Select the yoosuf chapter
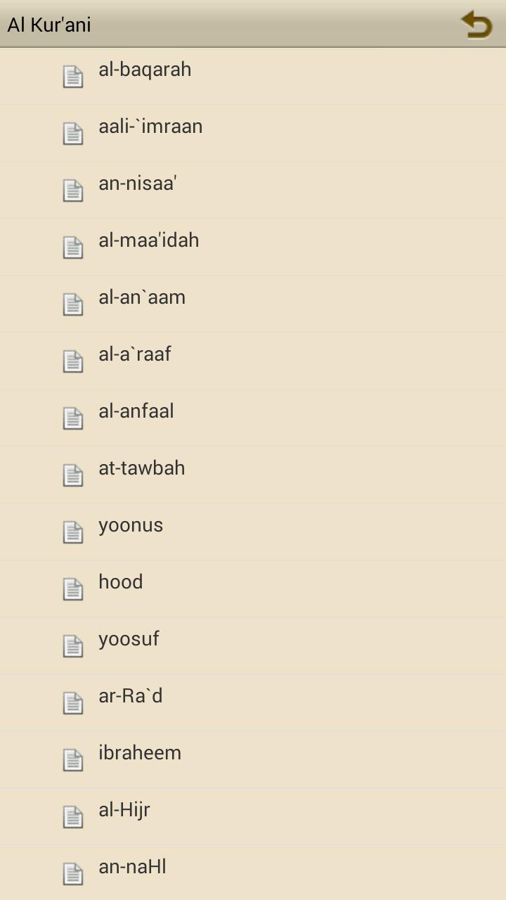This screenshot has height=900, width=506. coord(129,639)
